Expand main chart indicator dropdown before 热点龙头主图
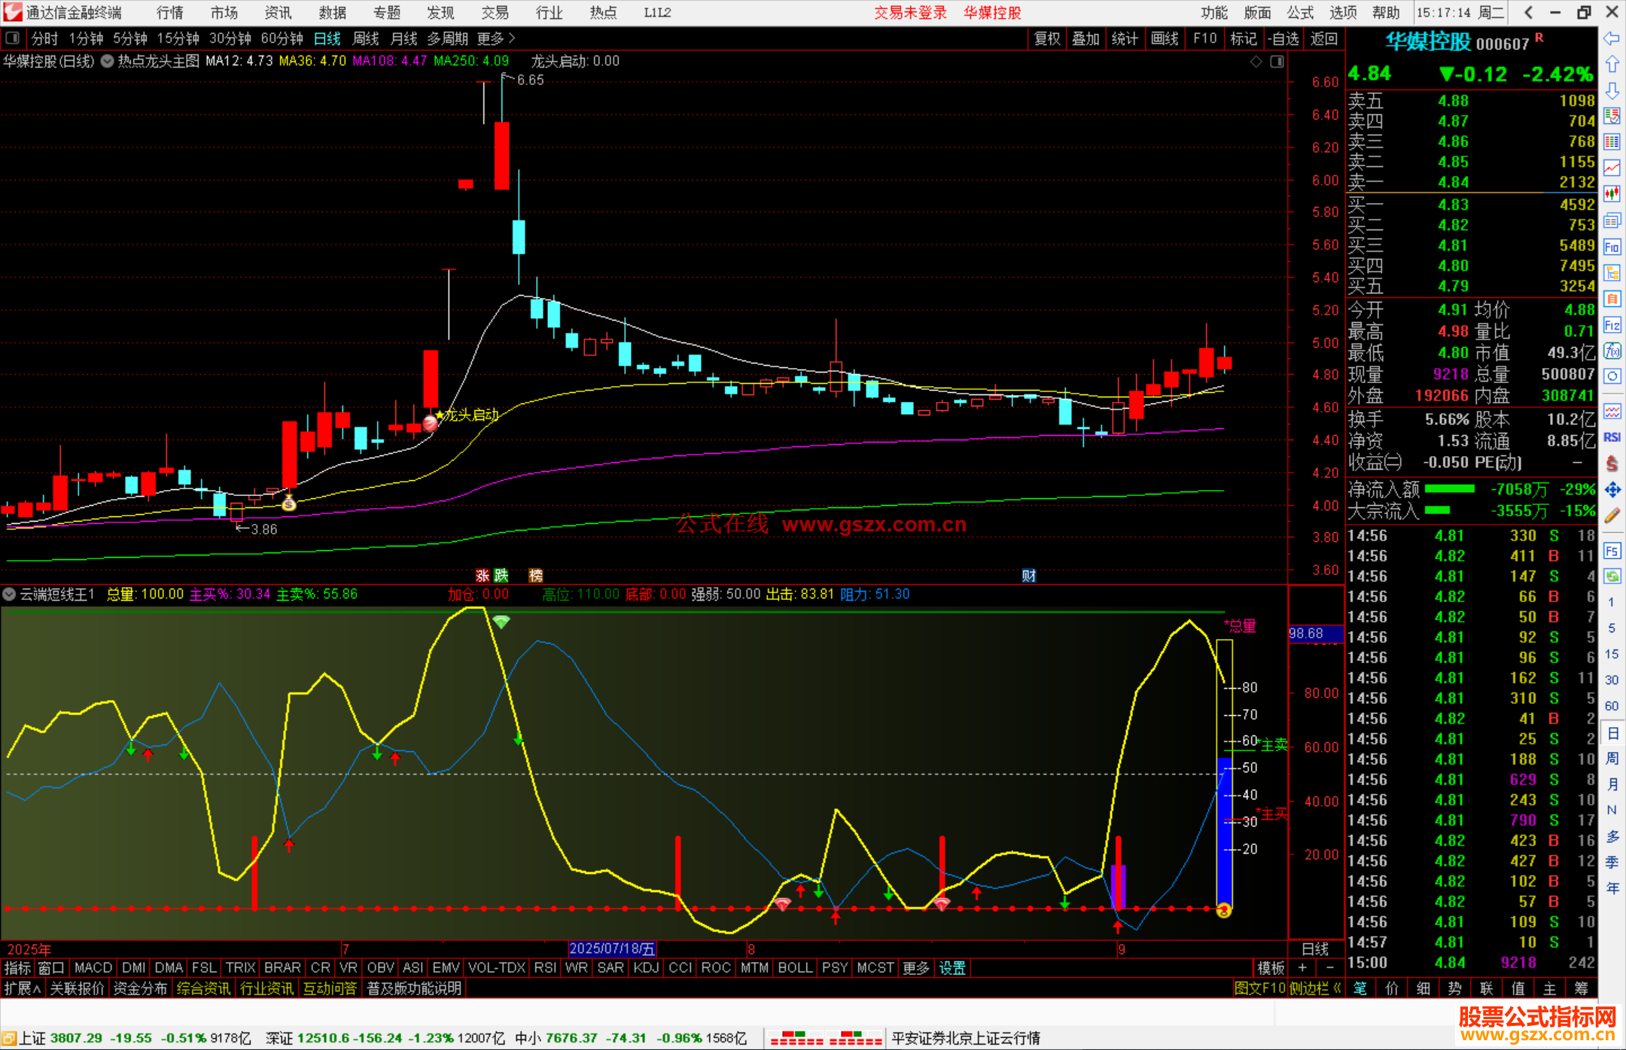1626x1050 pixels. point(108,62)
